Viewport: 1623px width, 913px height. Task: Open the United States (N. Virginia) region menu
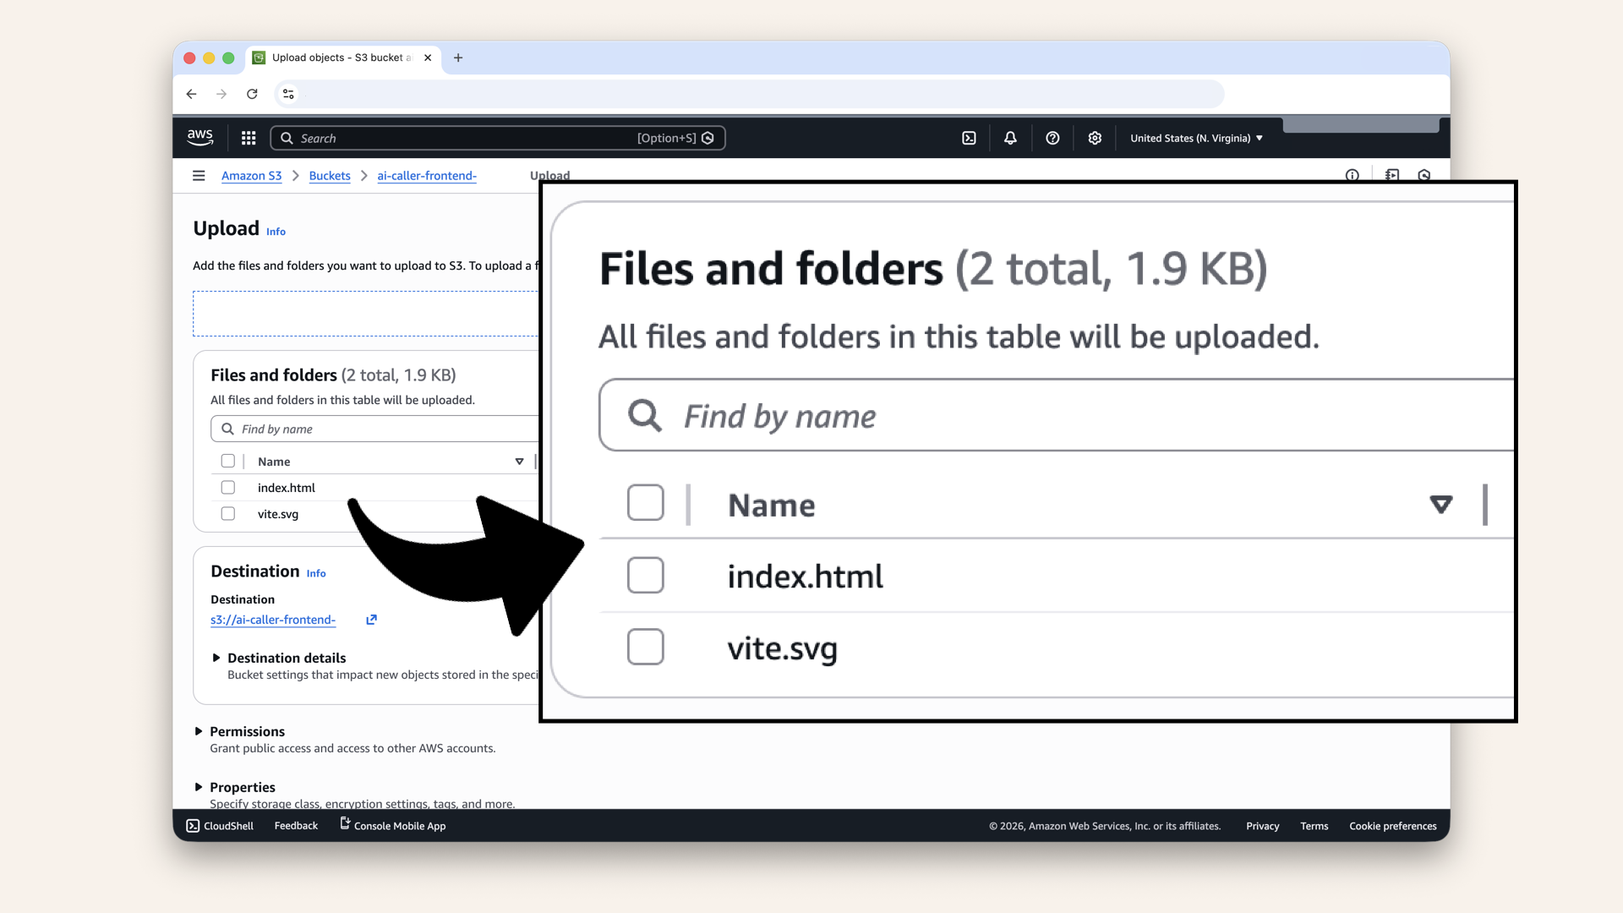point(1195,137)
